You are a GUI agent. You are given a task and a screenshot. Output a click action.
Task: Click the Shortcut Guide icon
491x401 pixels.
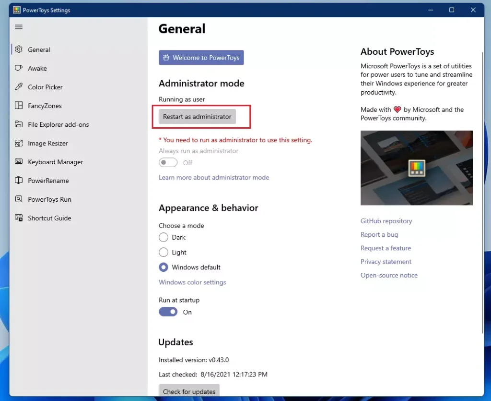click(19, 218)
